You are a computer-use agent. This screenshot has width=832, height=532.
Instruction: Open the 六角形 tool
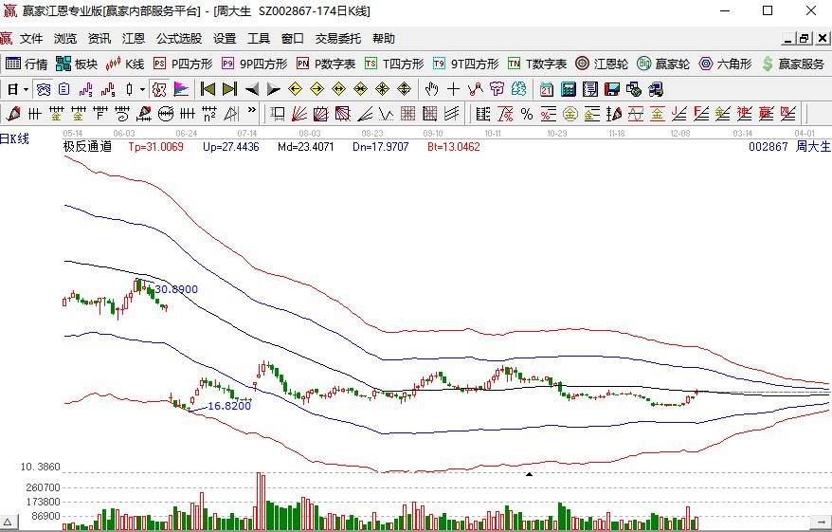click(x=725, y=64)
